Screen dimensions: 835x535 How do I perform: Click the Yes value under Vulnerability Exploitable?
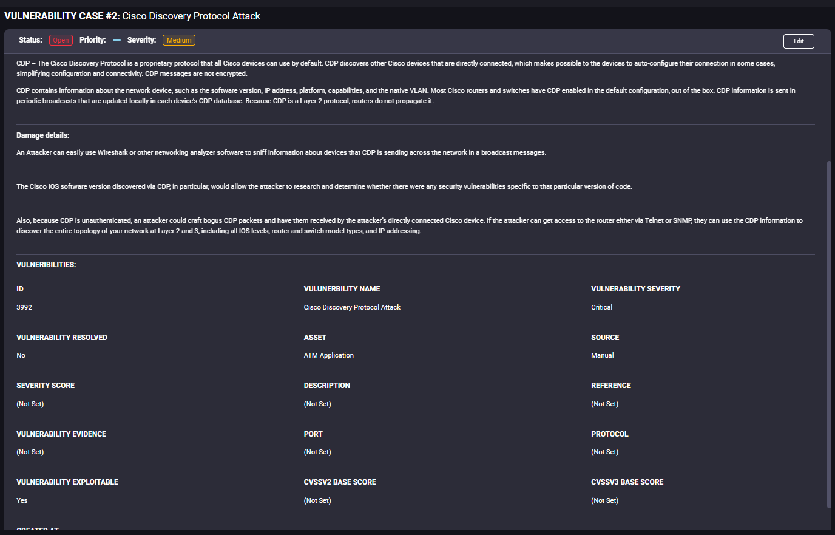(22, 500)
